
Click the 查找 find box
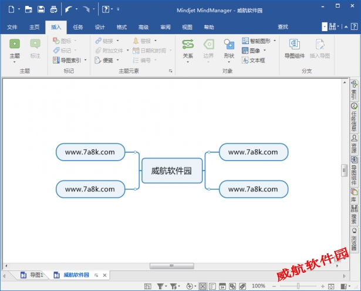click(x=283, y=27)
